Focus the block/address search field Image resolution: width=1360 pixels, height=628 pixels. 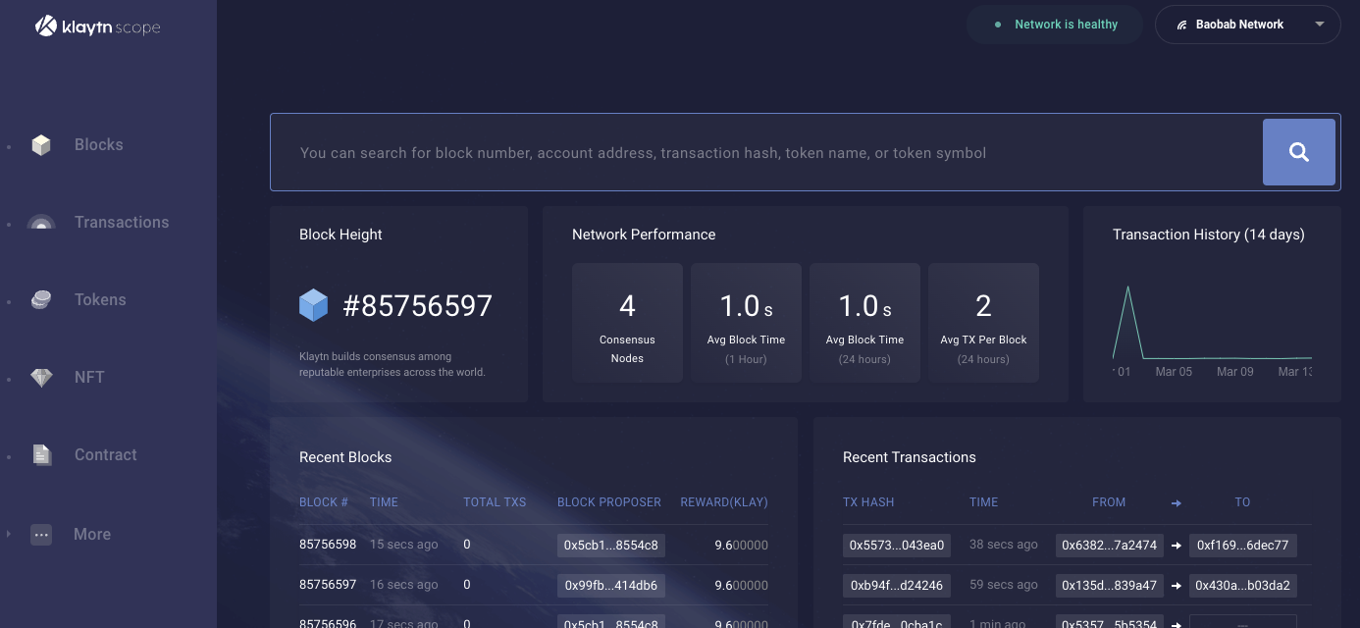click(766, 152)
